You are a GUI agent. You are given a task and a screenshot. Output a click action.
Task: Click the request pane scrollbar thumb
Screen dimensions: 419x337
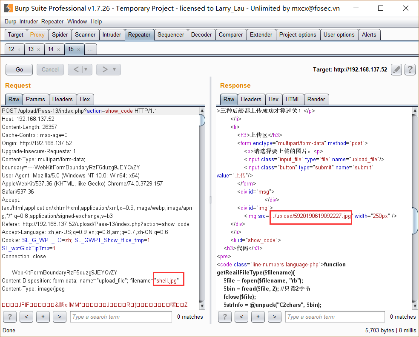coord(202,120)
